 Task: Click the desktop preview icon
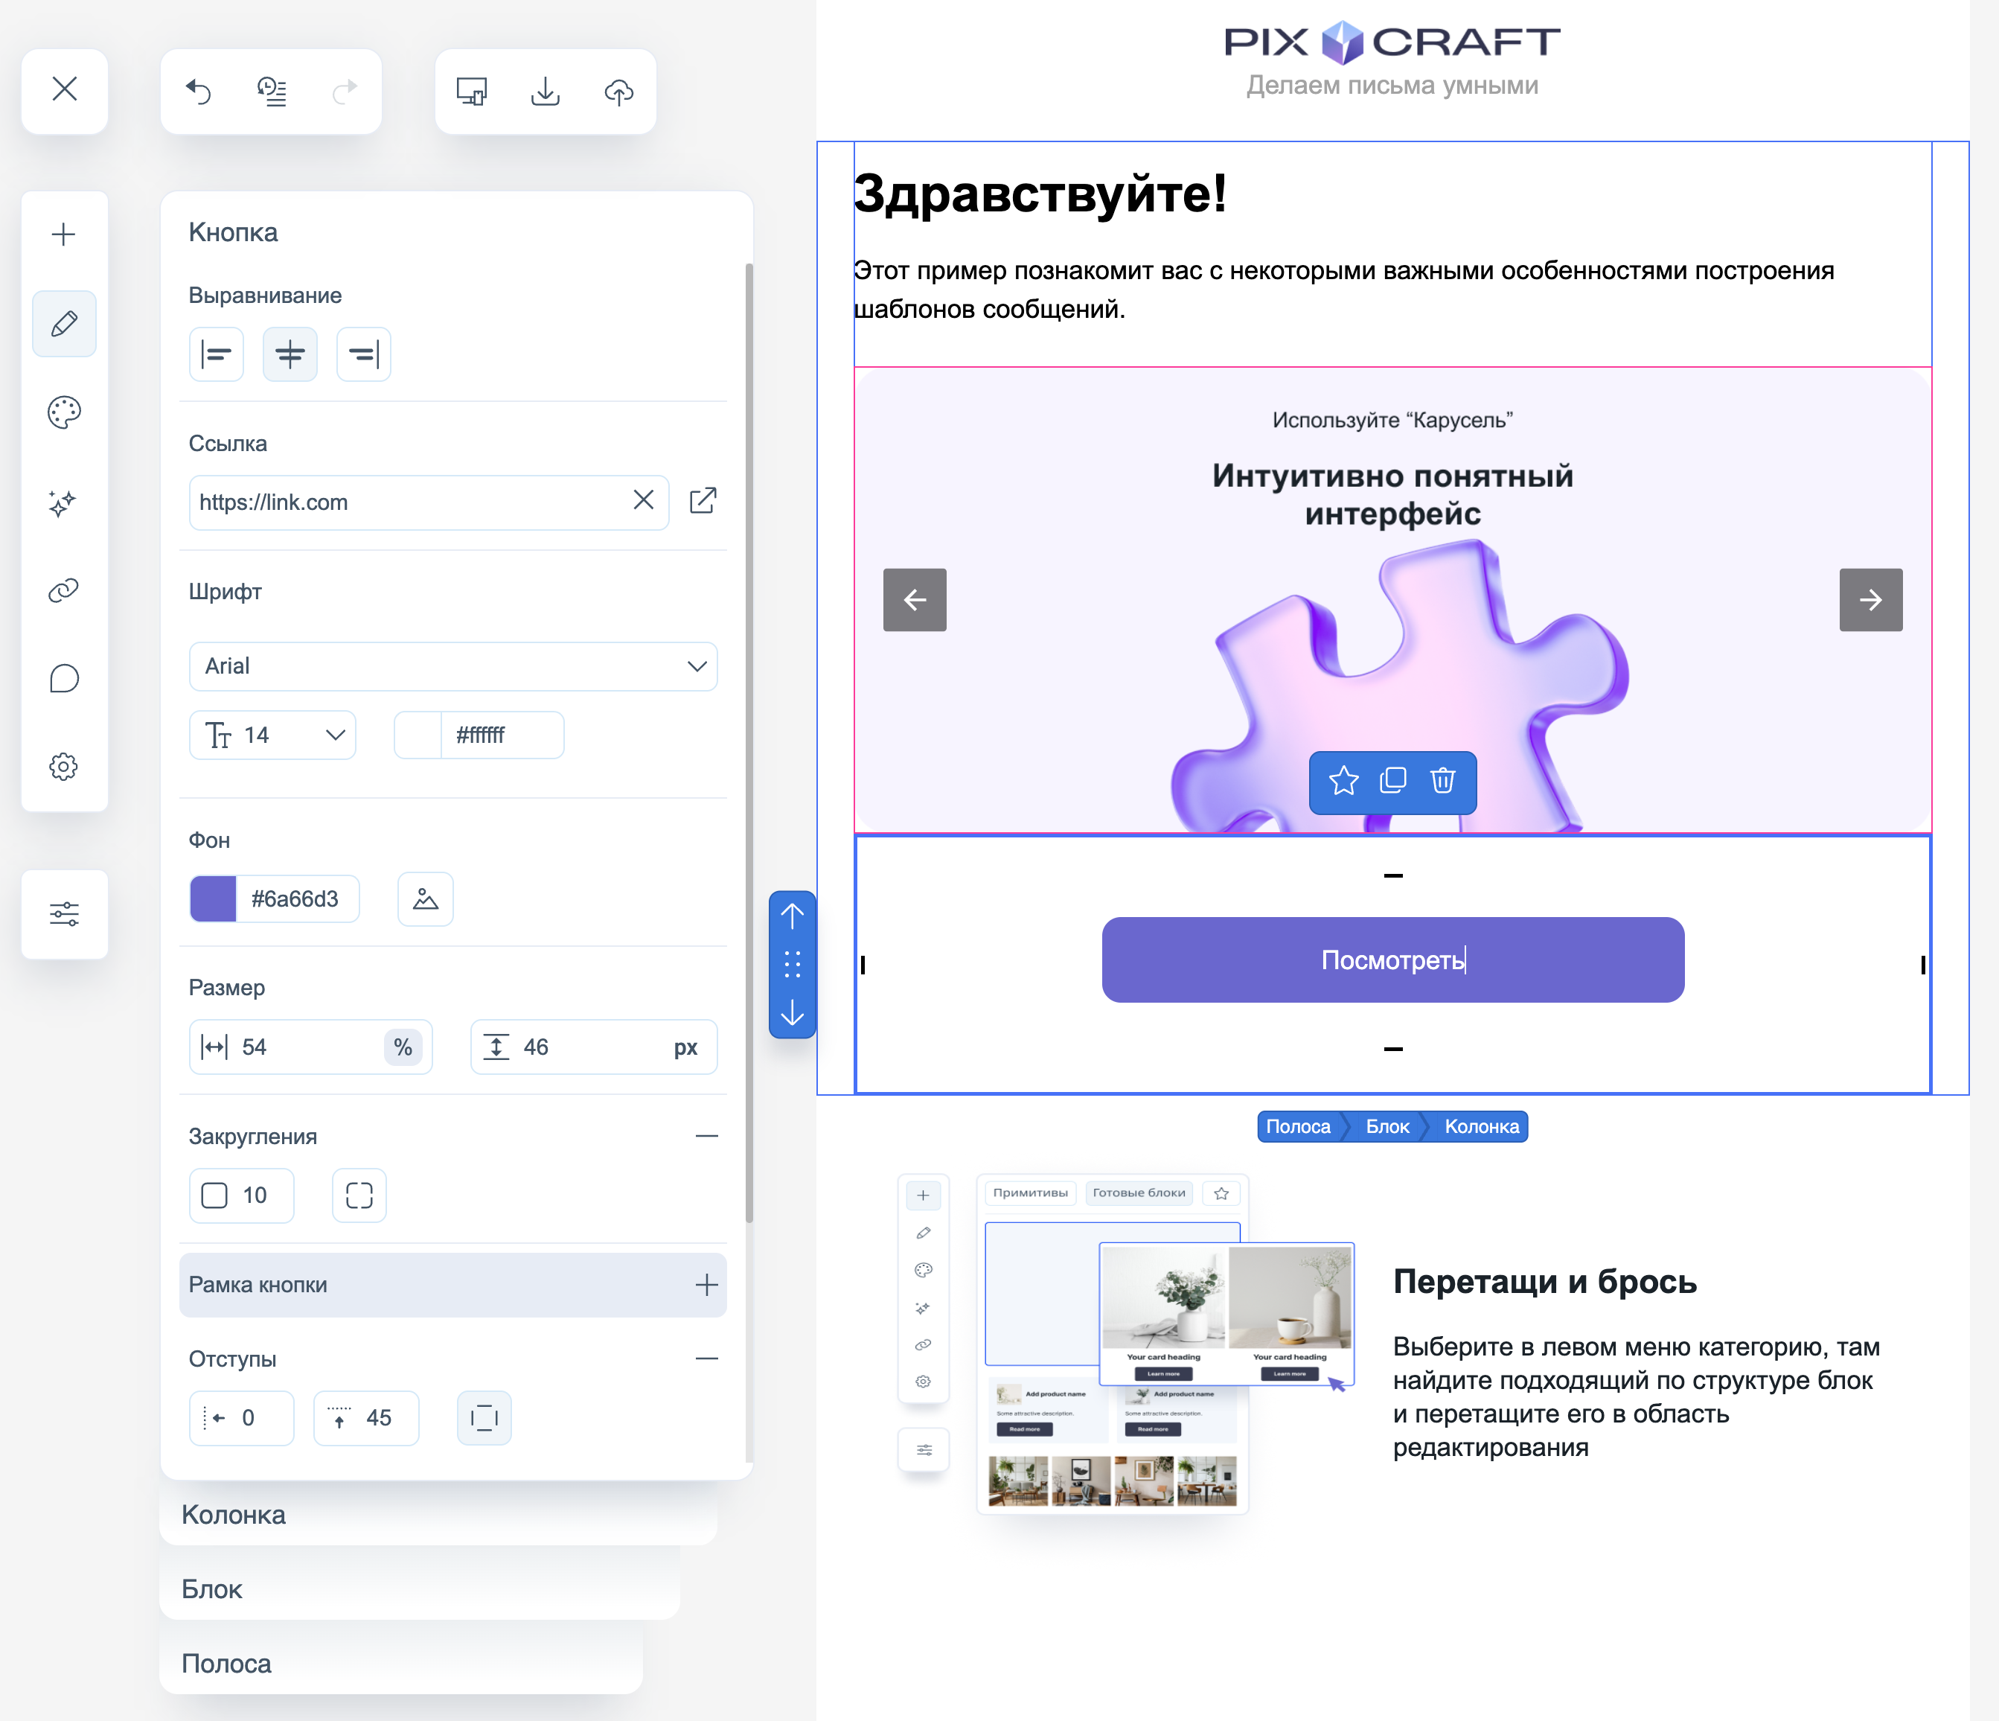(x=472, y=92)
